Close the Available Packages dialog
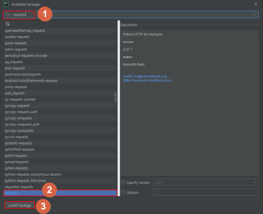 (256, 4)
